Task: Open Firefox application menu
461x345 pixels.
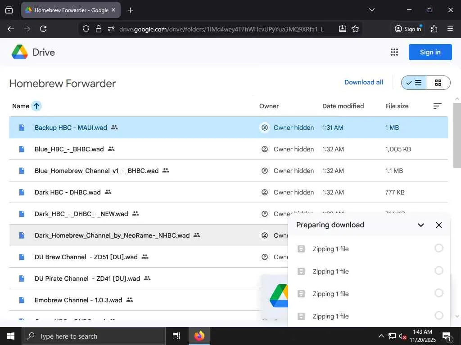Action: point(450,29)
